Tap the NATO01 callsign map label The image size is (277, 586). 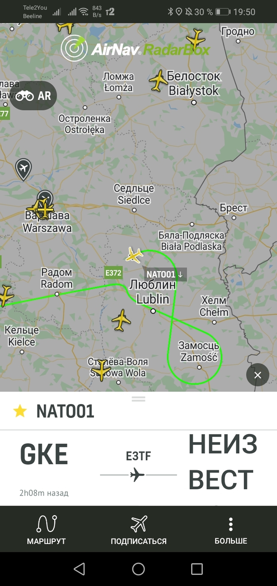pyautogui.click(x=165, y=274)
